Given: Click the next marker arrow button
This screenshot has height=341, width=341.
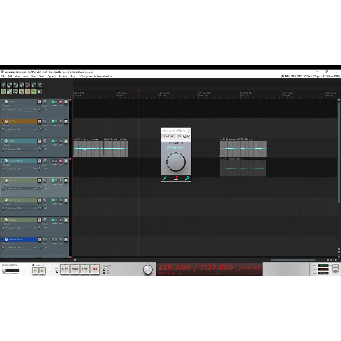Looking at the screenshot, I should [42, 271].
